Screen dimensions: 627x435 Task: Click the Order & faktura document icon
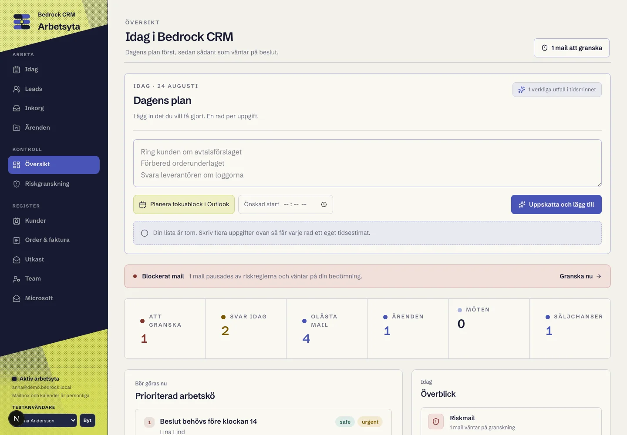(17, 240)
